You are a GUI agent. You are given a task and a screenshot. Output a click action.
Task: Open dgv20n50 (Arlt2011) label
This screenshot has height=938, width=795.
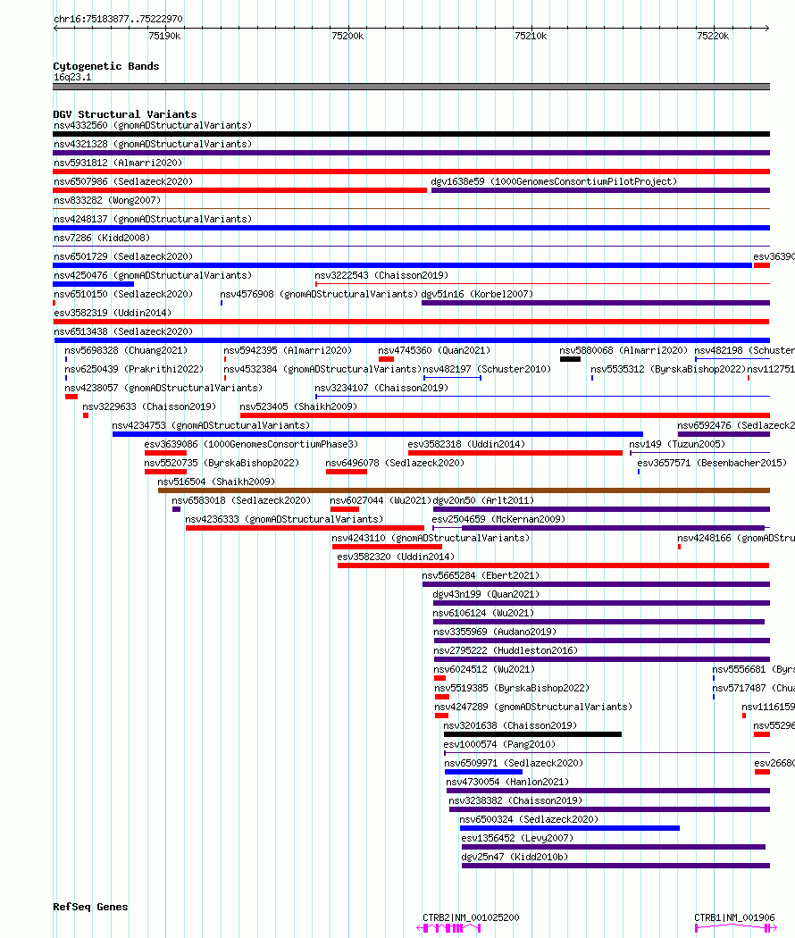click(483, 500)
